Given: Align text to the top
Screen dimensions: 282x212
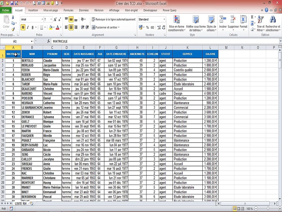Looking at the screenshot, I should coord(66,19).
